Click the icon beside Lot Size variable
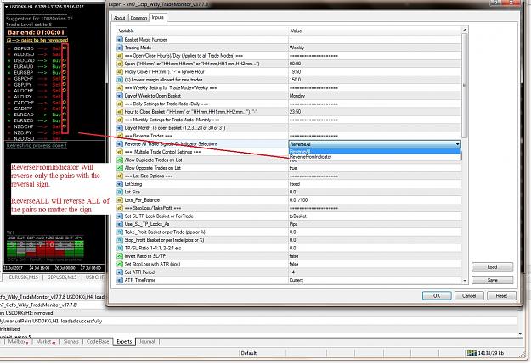 pyautogui.click(x=120, y=192)
